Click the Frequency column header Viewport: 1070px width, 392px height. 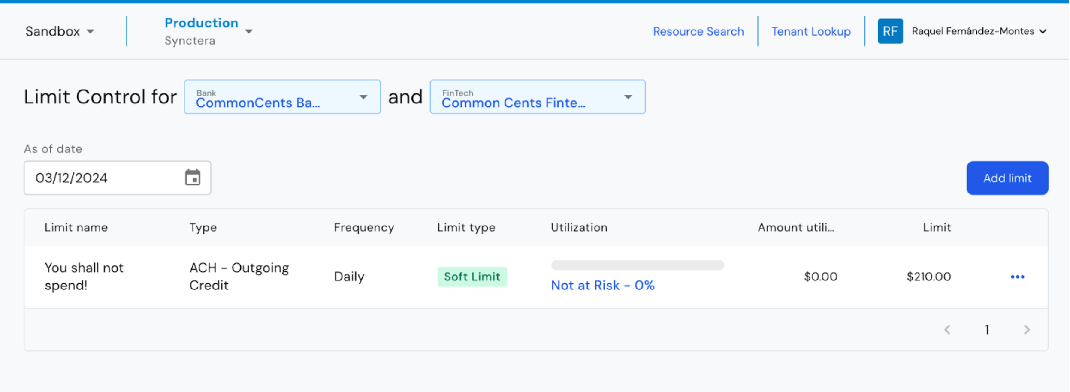364,228
